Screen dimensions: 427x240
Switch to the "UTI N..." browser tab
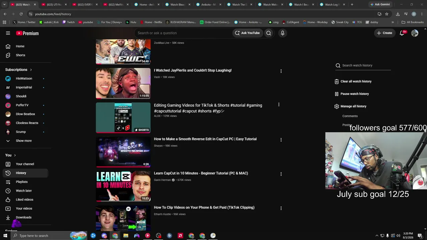pyautogui.click(x=54, y=5)
